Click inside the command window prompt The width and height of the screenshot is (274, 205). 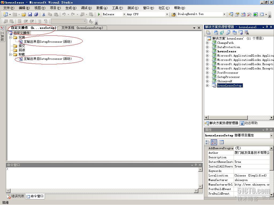click(x=102, y=178)
